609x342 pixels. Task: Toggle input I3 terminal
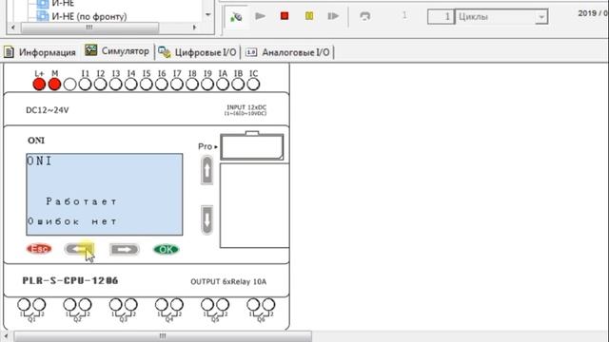[x=116, y=85]
